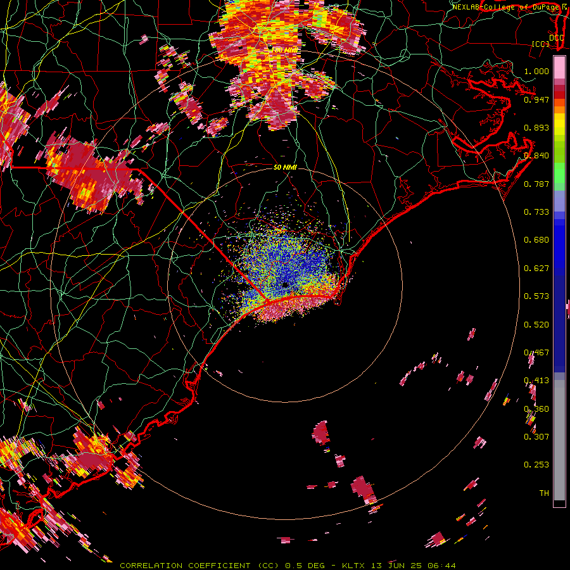Click the 0.413 scale value
This screenshot has width=570, height=570.
[x=536, y=381]
